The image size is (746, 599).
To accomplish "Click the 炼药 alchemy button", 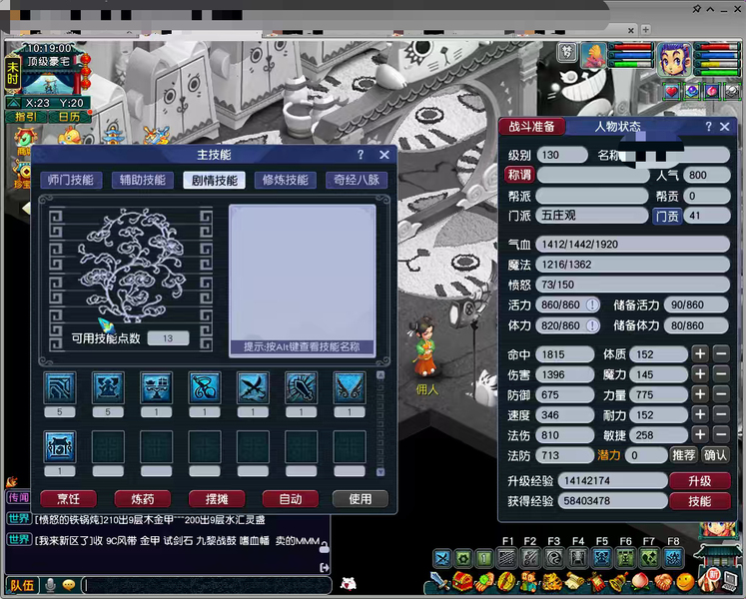I will pyautogui.click(x=142, y=498).
